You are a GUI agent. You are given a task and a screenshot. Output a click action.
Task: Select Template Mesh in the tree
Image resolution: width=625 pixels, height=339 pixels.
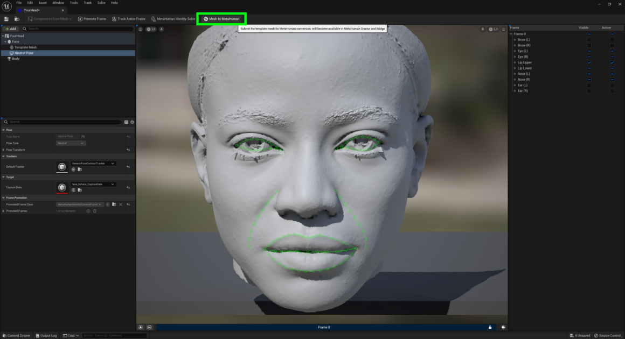(25, 47)
